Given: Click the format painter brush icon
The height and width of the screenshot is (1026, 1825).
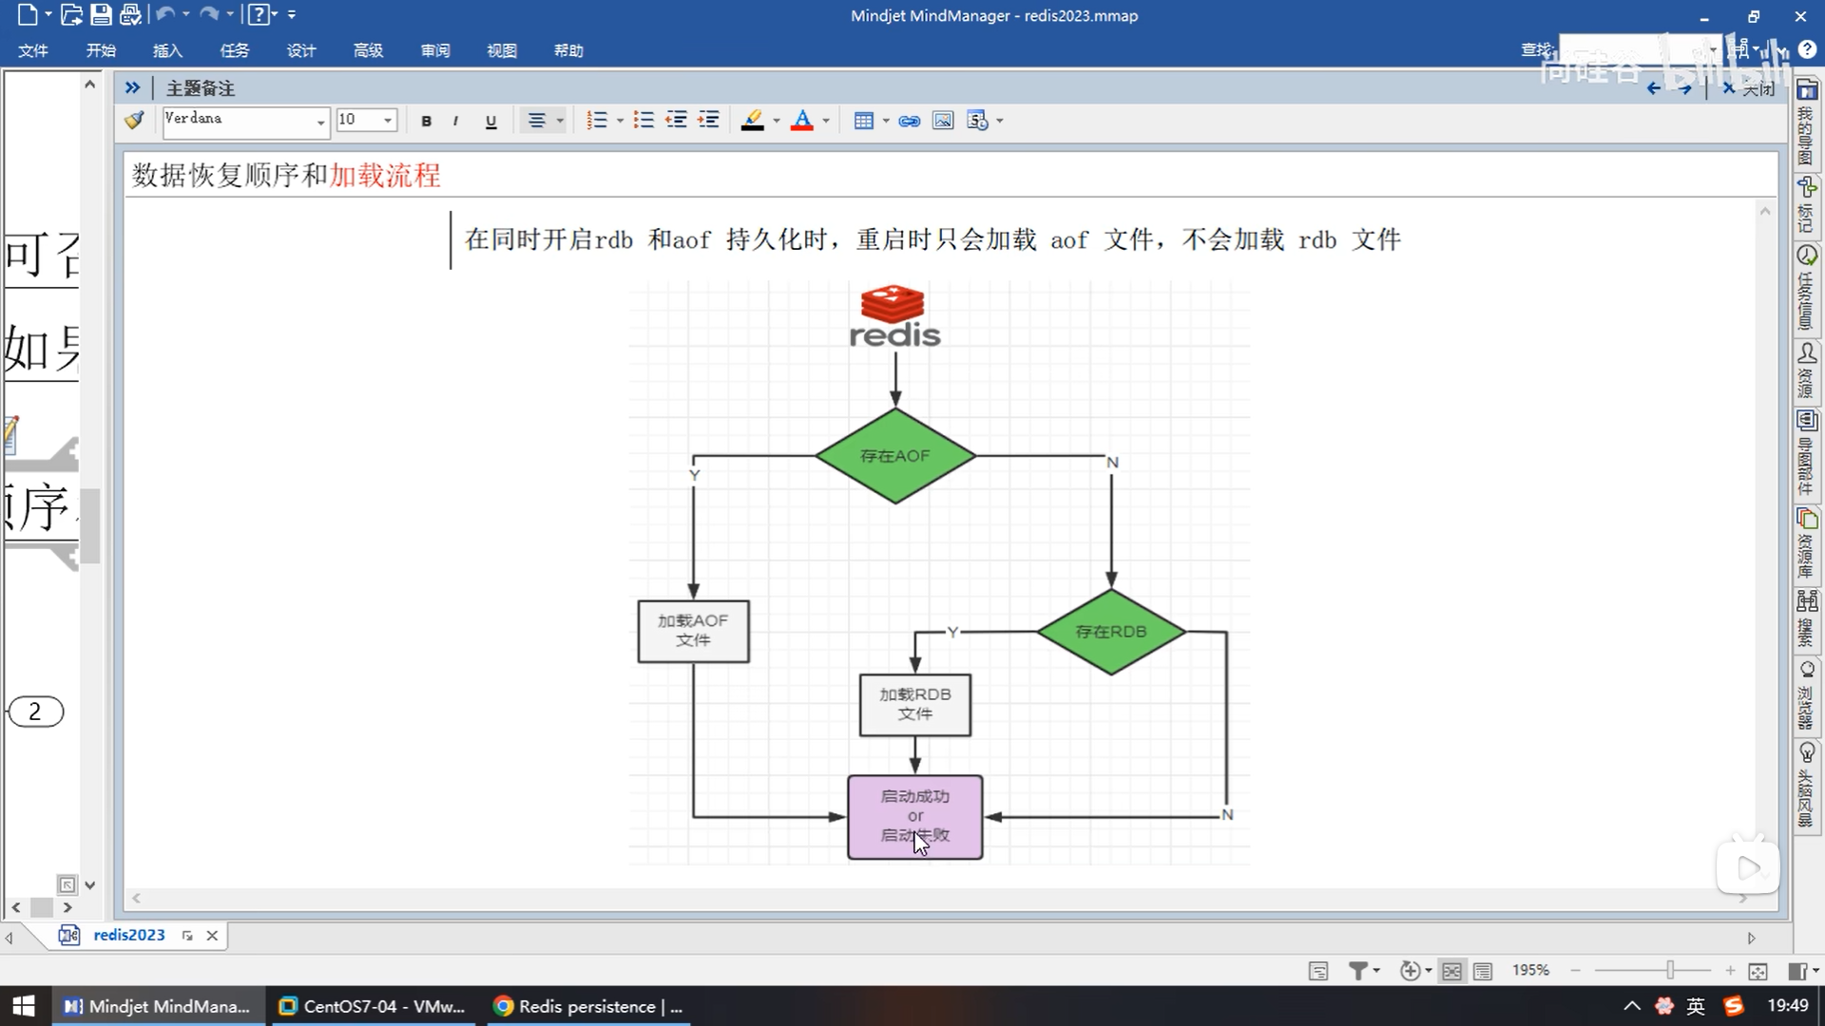Looking at the screenshot, I should tap(134, 120).
